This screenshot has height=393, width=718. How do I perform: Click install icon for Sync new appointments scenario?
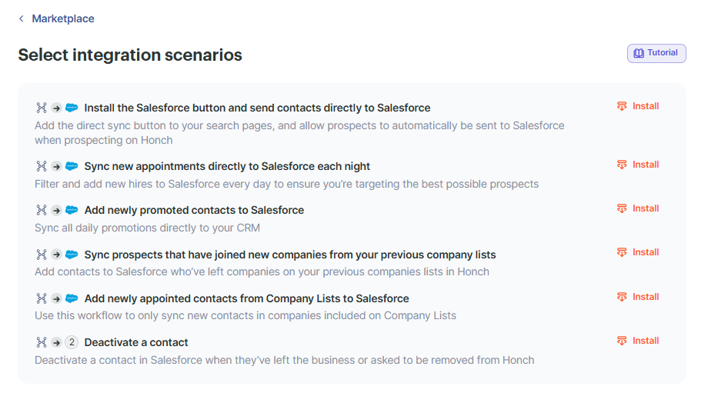[x=622, y=165]
